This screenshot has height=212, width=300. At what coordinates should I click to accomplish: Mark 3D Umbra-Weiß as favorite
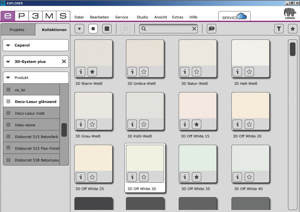pyautogui.click(x=144, y=71)
